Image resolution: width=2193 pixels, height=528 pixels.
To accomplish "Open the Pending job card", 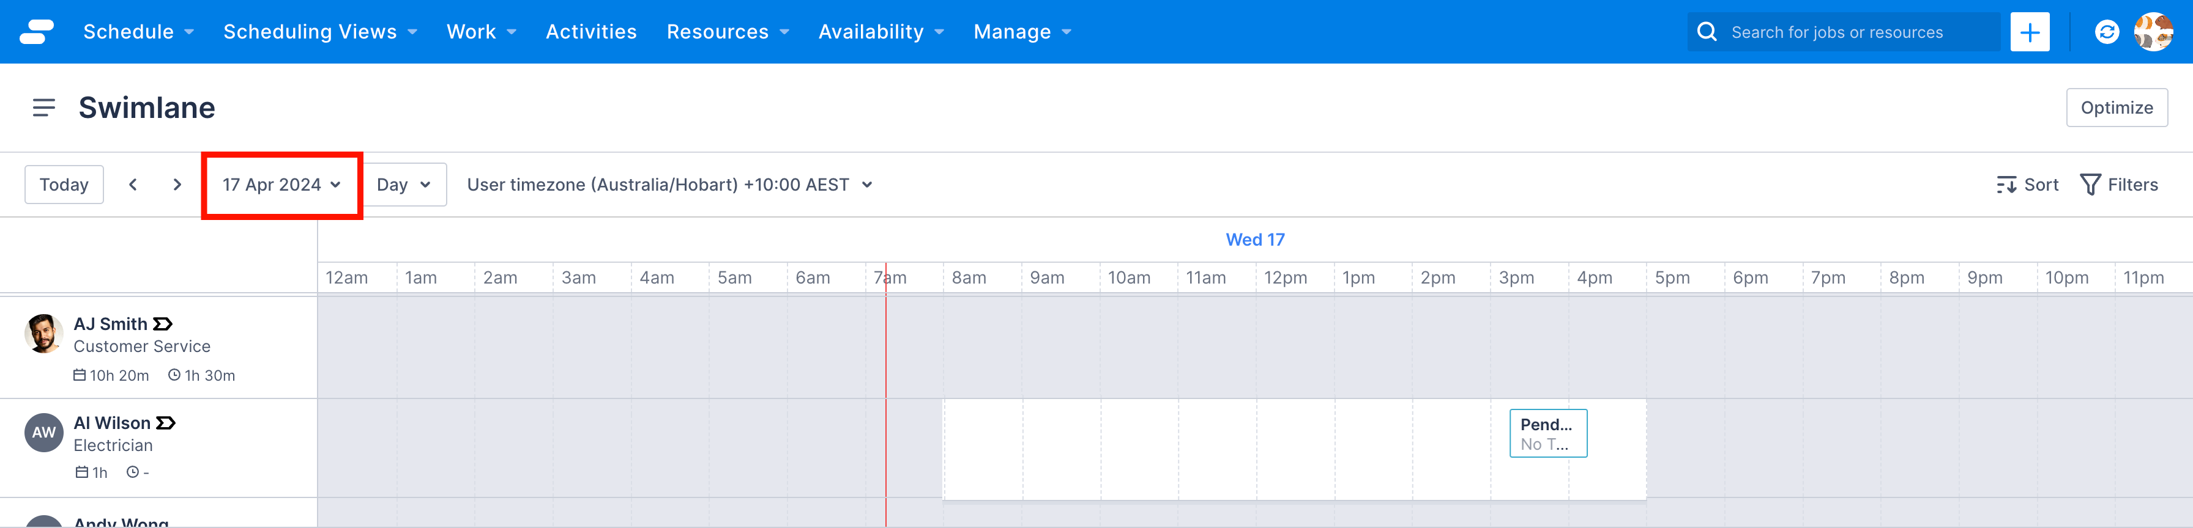I will (x=1547, y=434).
